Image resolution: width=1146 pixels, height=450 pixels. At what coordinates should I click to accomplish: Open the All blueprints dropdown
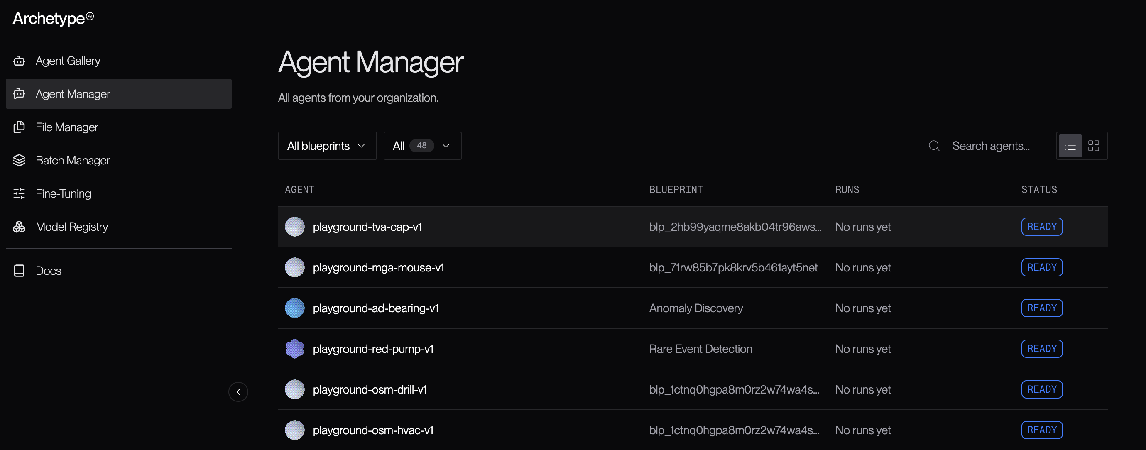pos(327,146)
